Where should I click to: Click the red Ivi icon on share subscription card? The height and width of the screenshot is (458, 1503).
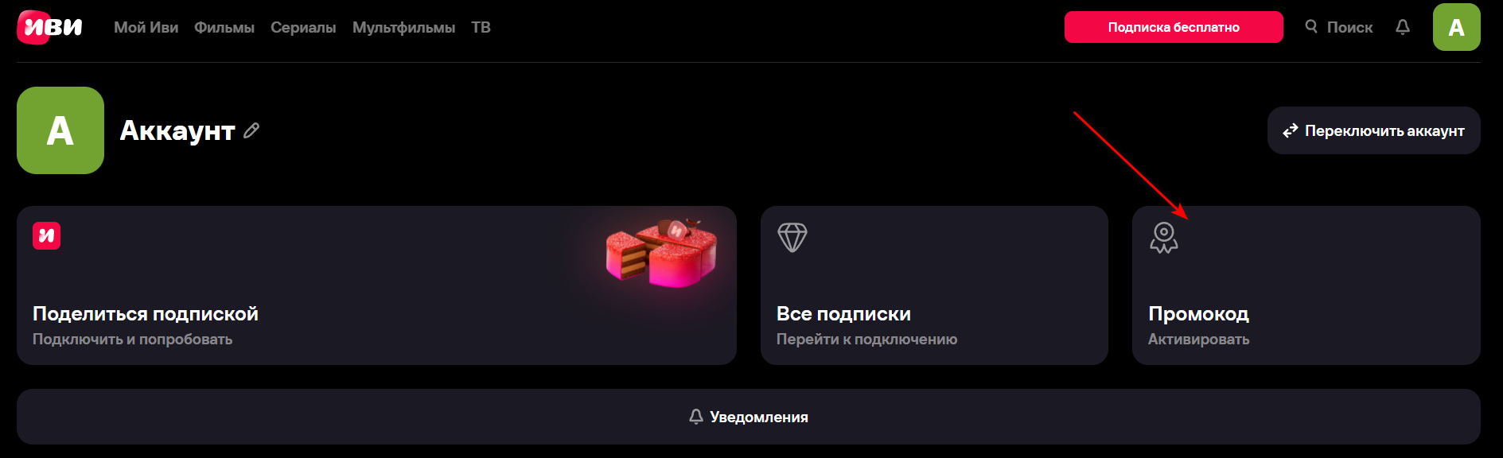(46, 235)
